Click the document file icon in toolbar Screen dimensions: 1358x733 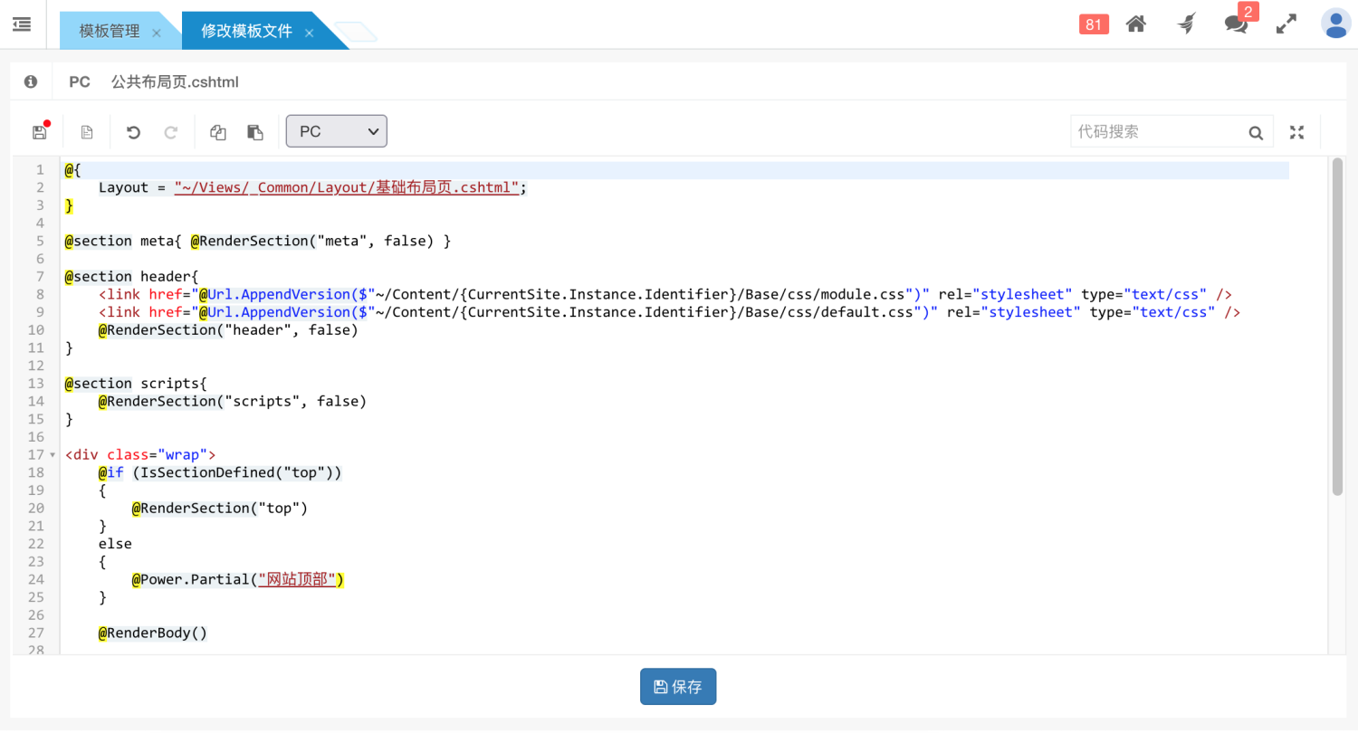click(x=87, y=132)
